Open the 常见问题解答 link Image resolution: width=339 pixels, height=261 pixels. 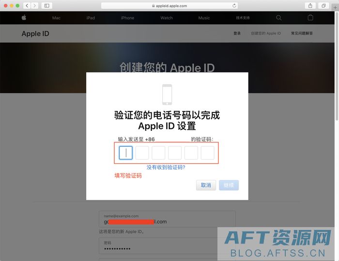tap(302, 33)
